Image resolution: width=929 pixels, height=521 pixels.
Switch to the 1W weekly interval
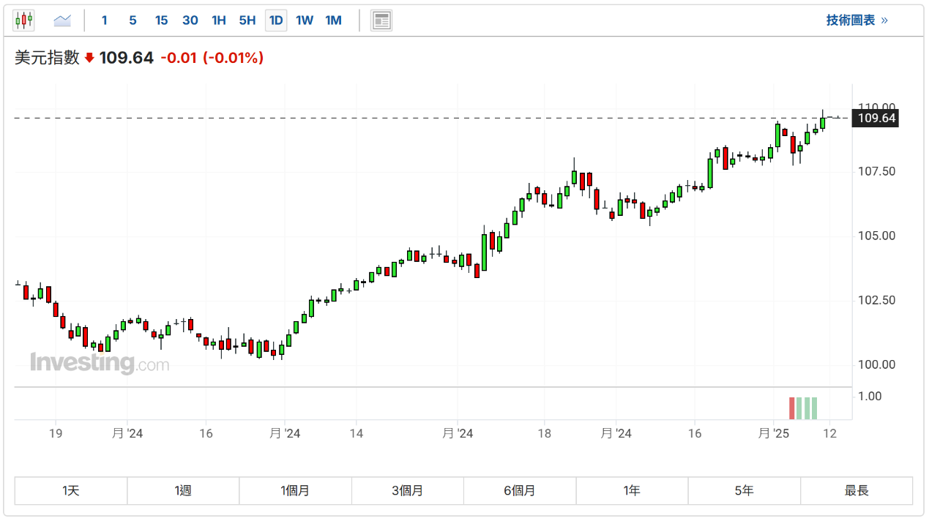click(305, 20)
